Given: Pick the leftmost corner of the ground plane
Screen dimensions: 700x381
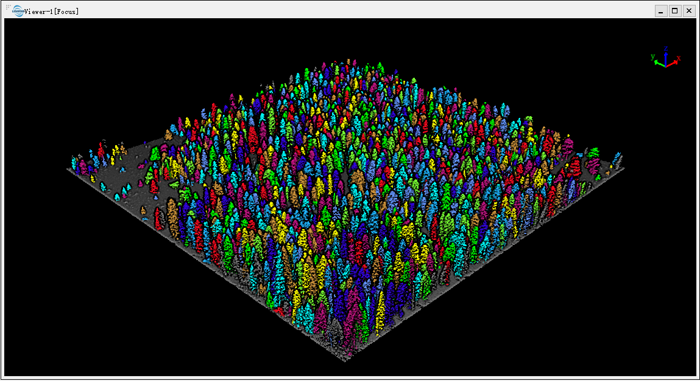Looking at the screenshot, I should (x=68, y=169).
